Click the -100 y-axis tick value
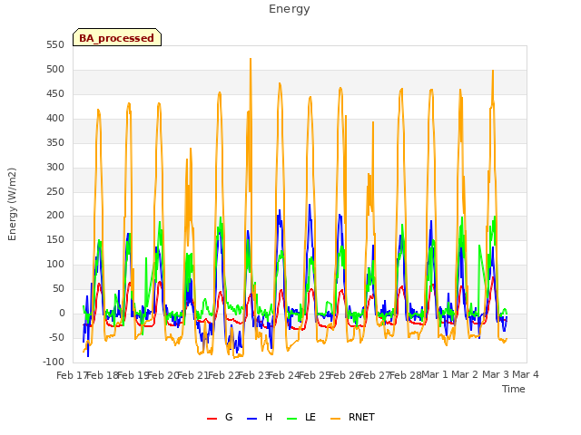The image size is (581, 435). click(x=54, y=362)
